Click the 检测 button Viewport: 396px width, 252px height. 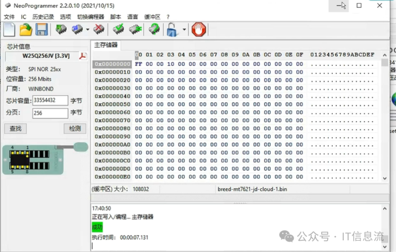(75, 129)
